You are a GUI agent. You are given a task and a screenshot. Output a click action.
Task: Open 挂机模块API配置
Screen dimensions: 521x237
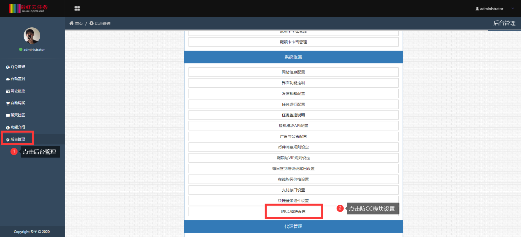293,126
